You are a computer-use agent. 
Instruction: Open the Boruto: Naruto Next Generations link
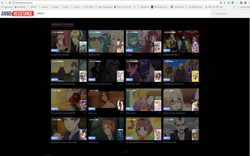pyautogui.click(x=63, y=84)
